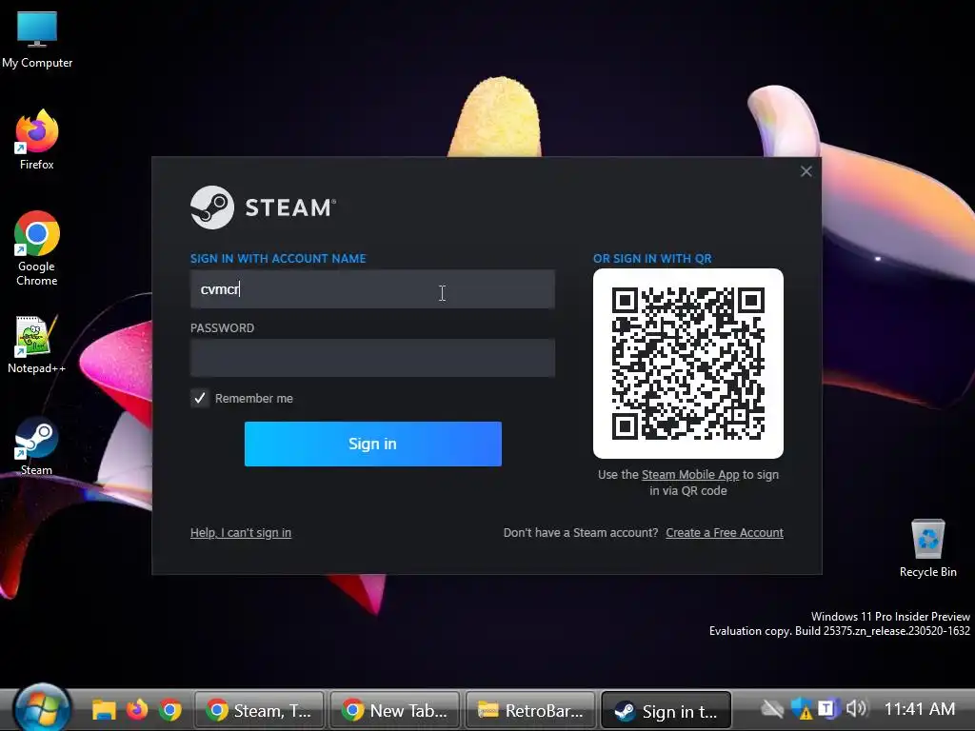Screen dimensions: 975x731
Task: Launch Chrome from the quick launch bar
Action: coord(169,710)
